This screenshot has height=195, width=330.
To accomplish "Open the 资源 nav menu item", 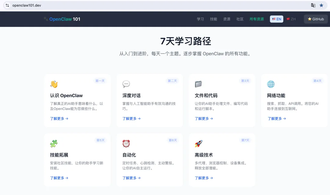I will 227,19.
